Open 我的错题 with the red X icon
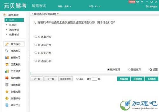Viewport: 159px width, 112px height. (x=13, y=78)
